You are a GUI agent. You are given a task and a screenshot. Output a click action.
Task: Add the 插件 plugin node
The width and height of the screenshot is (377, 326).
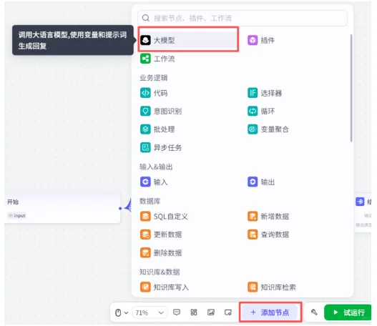pyautogui.click(x=261, y=40)
